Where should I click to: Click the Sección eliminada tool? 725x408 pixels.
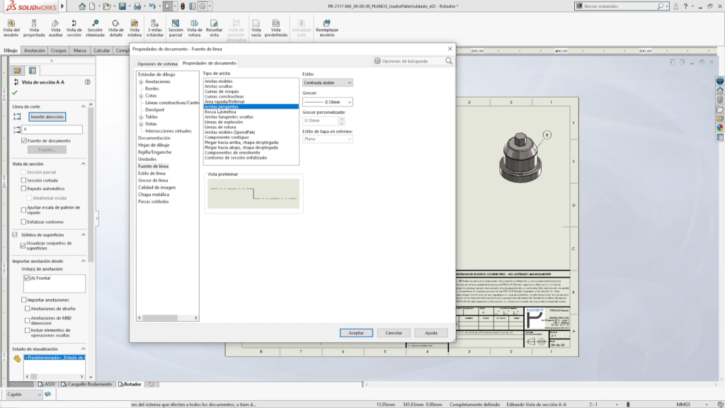[95, 28]
